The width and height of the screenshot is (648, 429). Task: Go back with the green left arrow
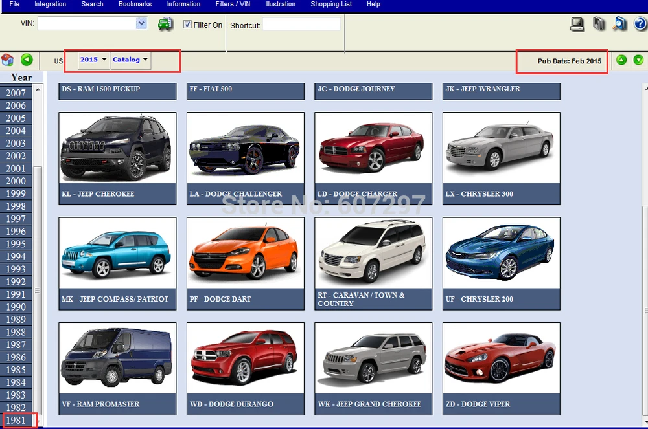27,60
